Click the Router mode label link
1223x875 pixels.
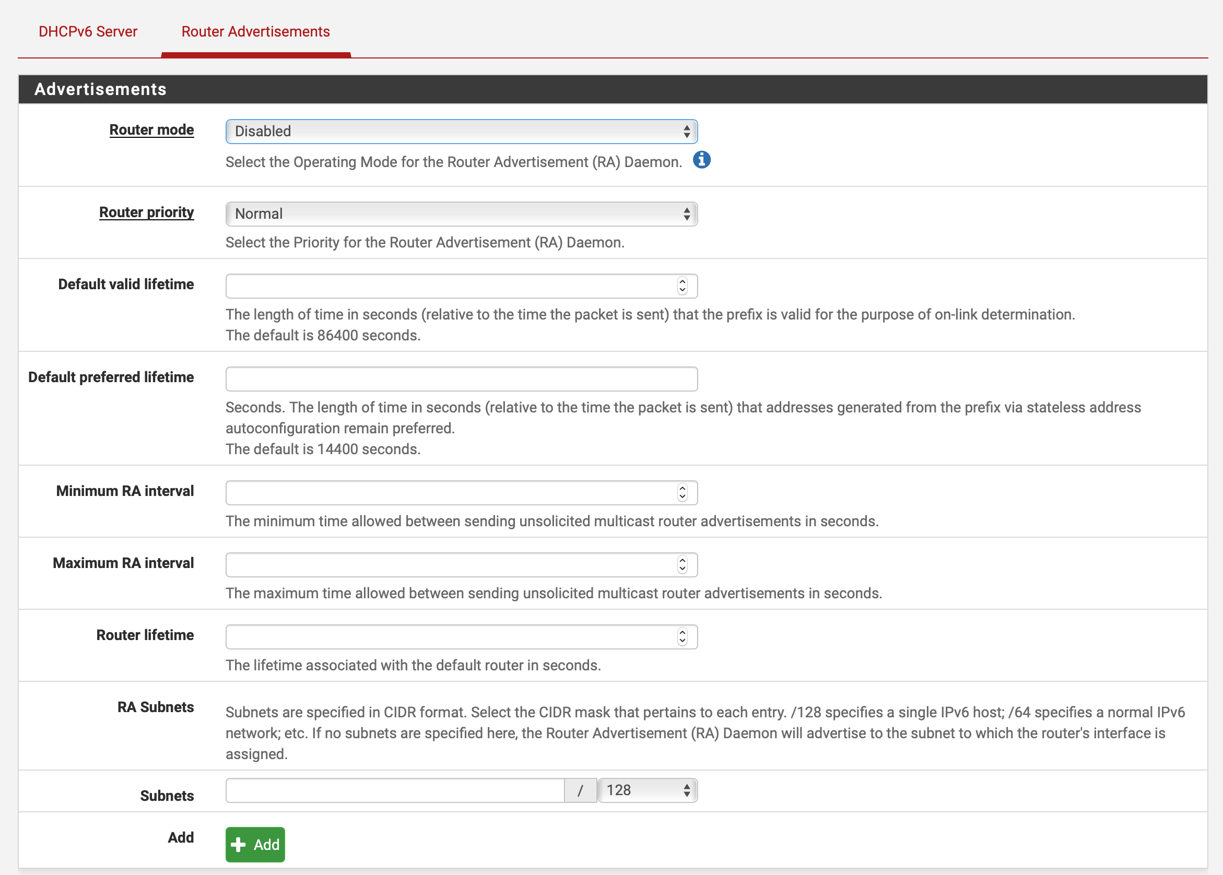(151, 130)
